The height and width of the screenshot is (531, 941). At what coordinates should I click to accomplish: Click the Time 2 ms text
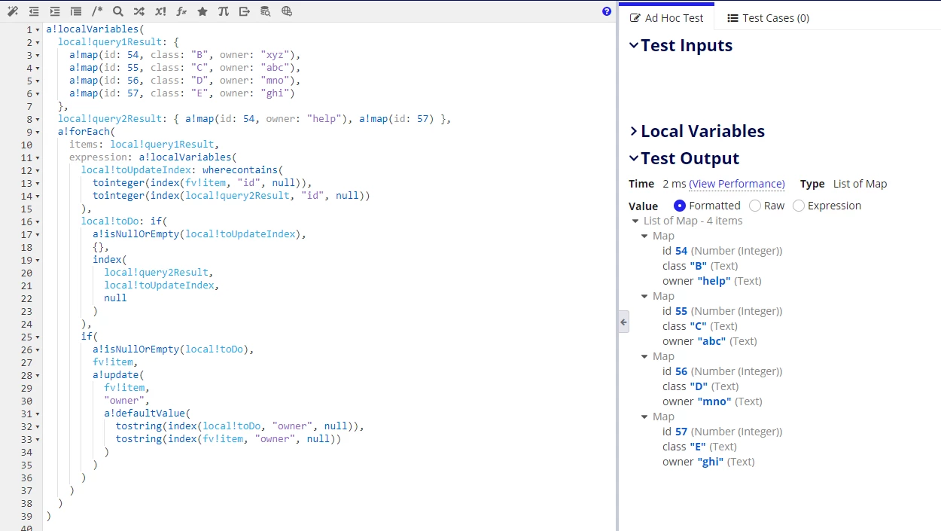(657, 184)
